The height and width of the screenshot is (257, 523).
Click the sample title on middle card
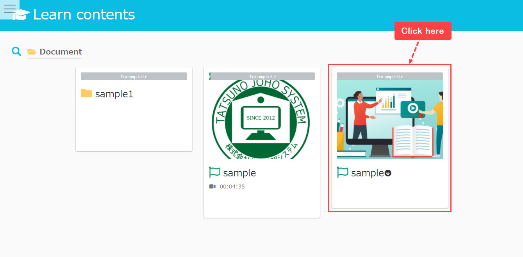[239, 173]
